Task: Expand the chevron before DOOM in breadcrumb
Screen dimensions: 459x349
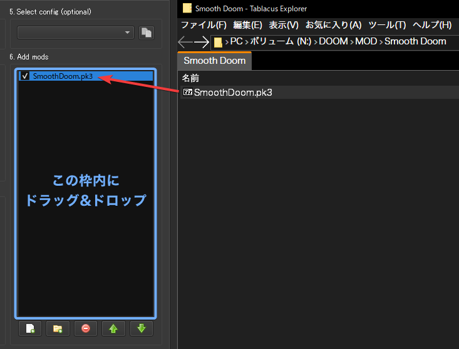Action: pyautogui.click(x=316, y=43)
